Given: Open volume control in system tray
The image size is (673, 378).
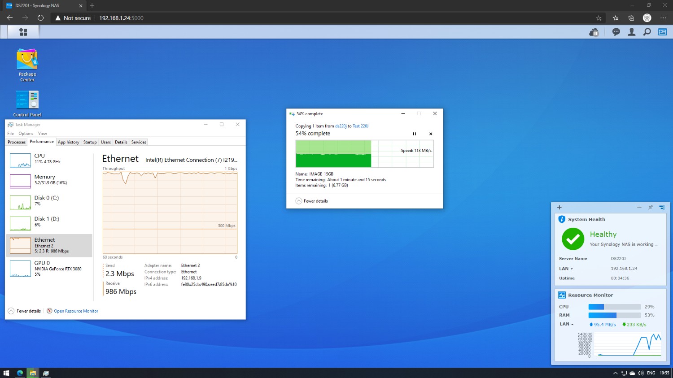Looking at the screenshot, I should click(x=640, y=373).
